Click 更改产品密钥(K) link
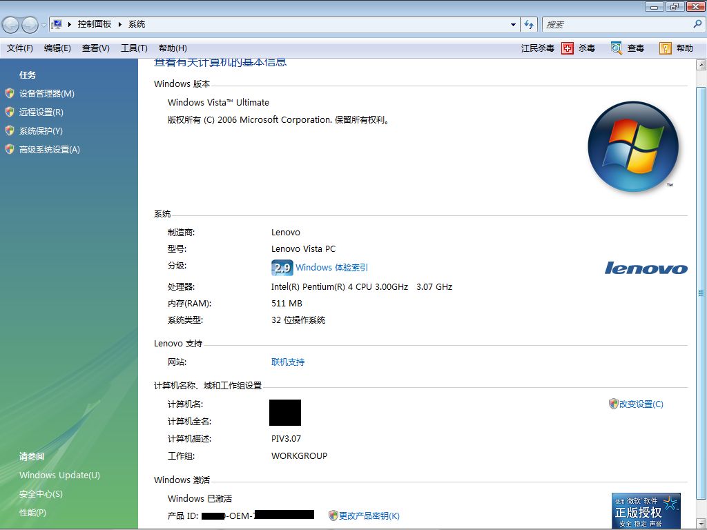The image size is (707, 530). click(369, 516)
